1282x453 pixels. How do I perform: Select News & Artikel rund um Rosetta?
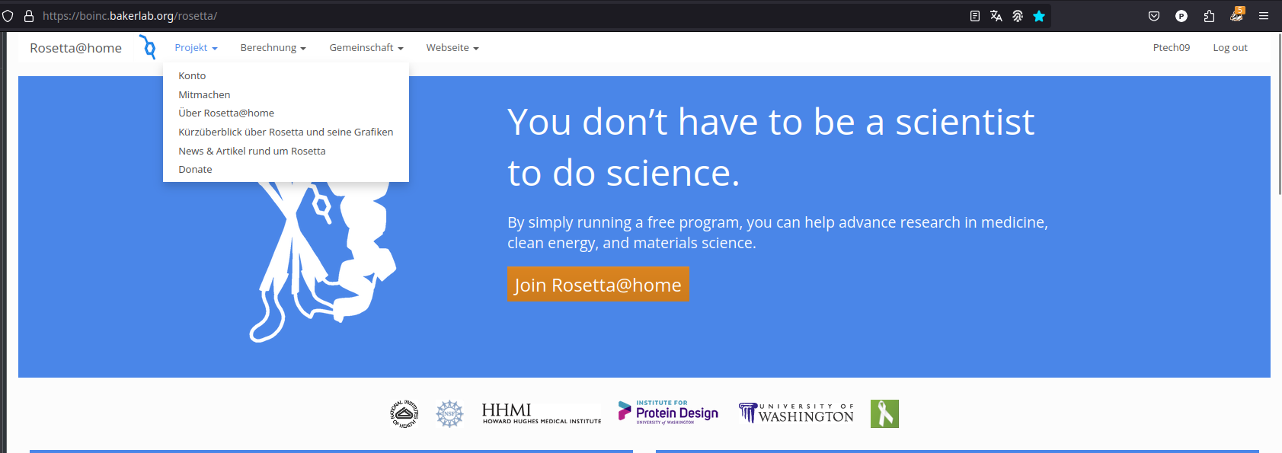[x=251, y=152]
